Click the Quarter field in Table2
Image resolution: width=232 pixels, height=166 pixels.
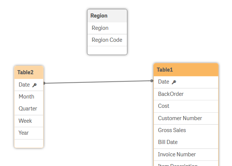click(28, 109)
